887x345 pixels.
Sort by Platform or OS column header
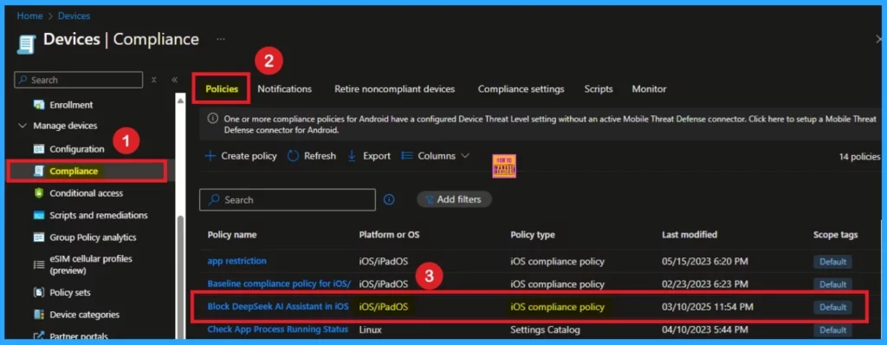click(389, 235)
